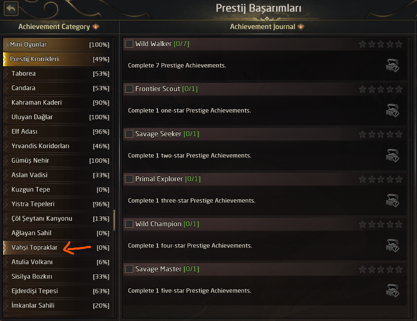Open the Kahraman Kaderi achievements
417x321 pixels.
[x=36, y=103]
